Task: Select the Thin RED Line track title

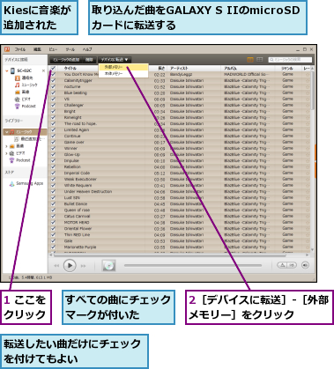Action: pos(77,234)
